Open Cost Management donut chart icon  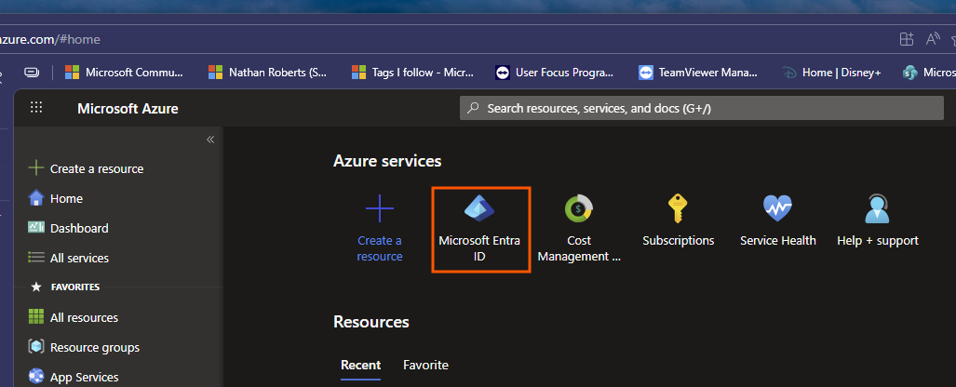pyautogui.click(x=579, y=209)
